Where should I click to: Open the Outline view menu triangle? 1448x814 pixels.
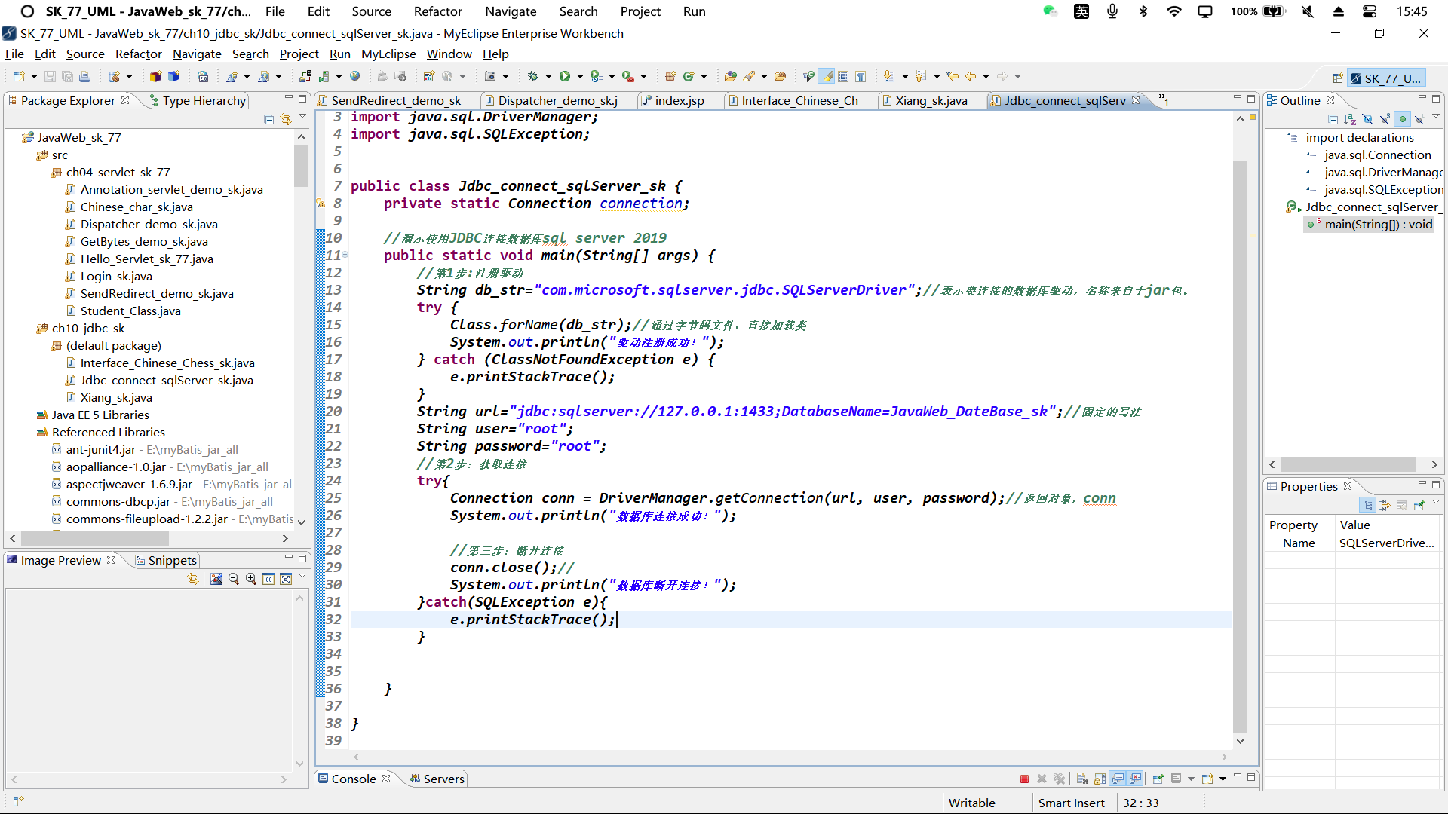point(1435,118)
